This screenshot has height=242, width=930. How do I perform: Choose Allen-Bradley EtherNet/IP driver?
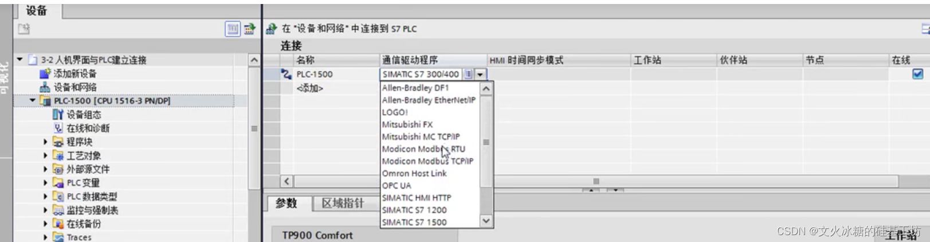(x=429, y=100)
